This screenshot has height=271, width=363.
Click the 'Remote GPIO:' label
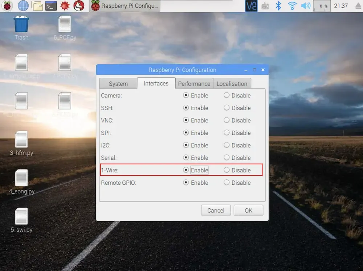pos(119,183)
